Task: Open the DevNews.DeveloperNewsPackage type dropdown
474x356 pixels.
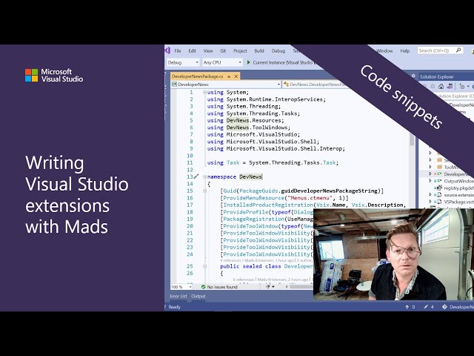Action: click(x=316, y=85)
